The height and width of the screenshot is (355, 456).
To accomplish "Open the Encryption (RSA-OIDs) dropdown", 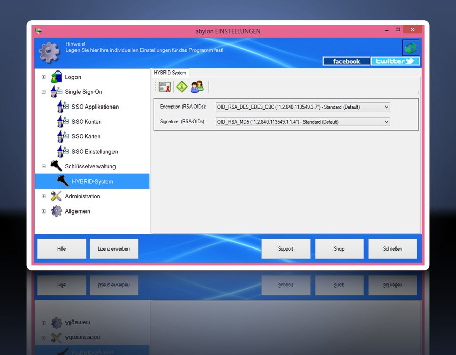I will point(303,107).
